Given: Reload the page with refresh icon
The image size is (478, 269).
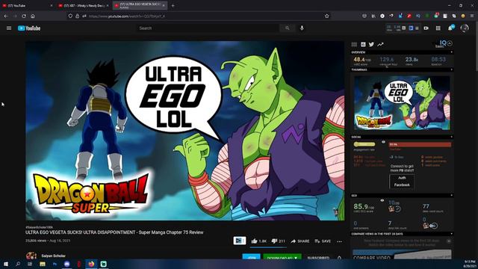Looking at the screenshot, I should point(24,16).
